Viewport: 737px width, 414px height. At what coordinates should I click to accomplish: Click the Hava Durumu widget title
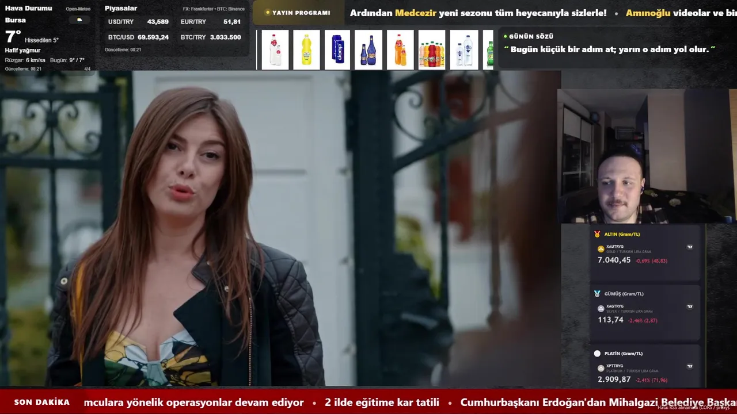(x=28, y=8)
